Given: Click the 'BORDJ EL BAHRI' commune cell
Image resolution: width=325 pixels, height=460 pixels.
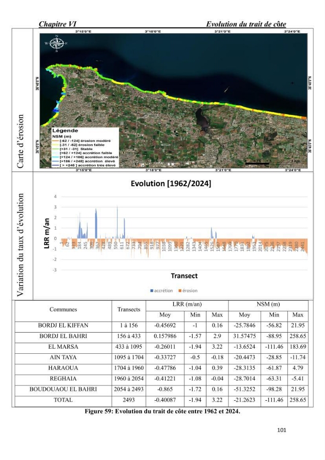Looking at the screenshot, I should click(x=63, y=336).
